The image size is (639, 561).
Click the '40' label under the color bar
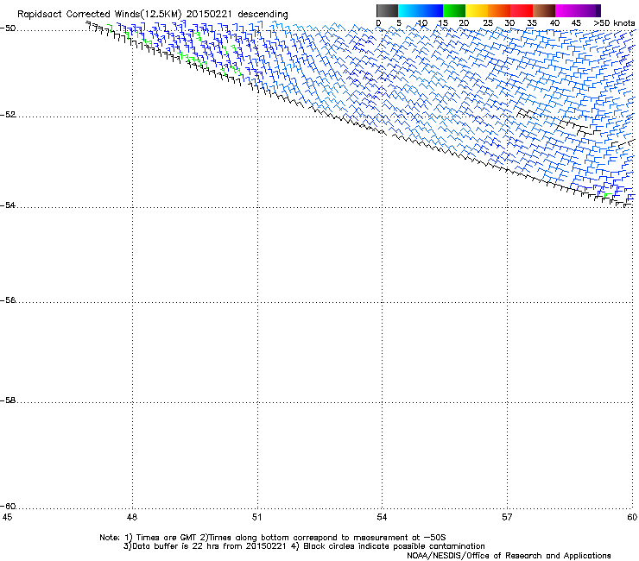[554, 23]
